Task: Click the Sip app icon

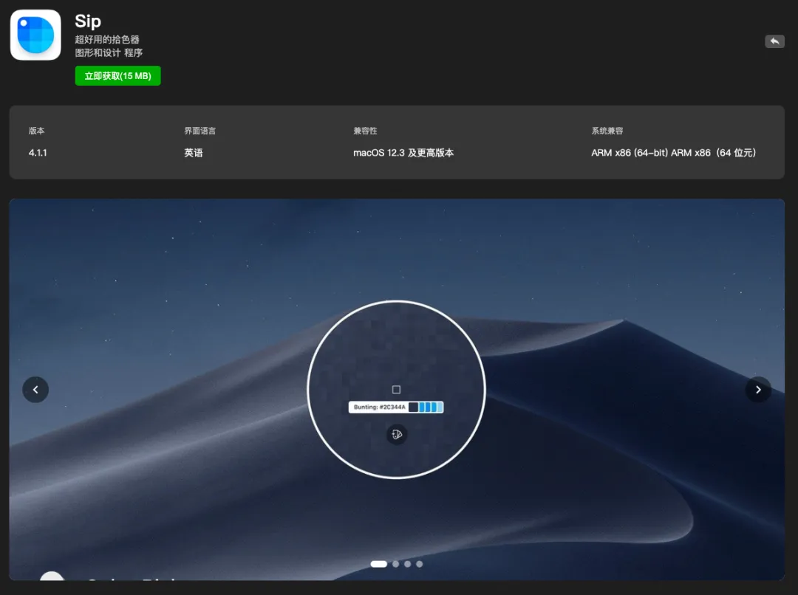Action: pos(35,35)
